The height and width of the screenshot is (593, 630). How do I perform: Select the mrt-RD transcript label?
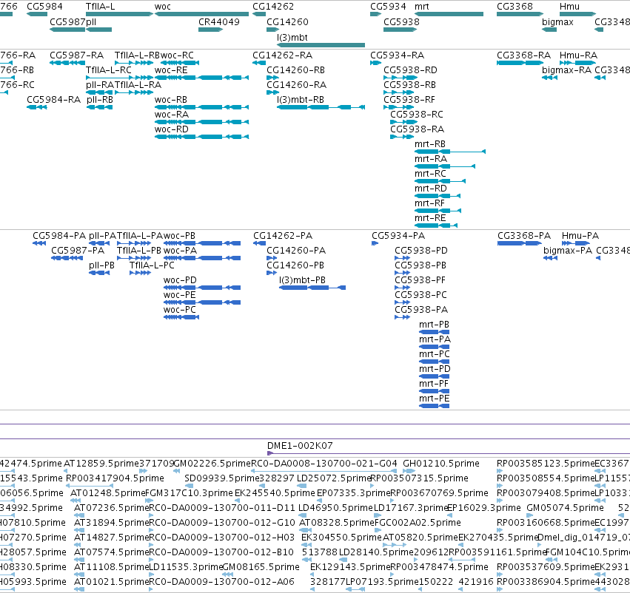click(x=430, y=188)
